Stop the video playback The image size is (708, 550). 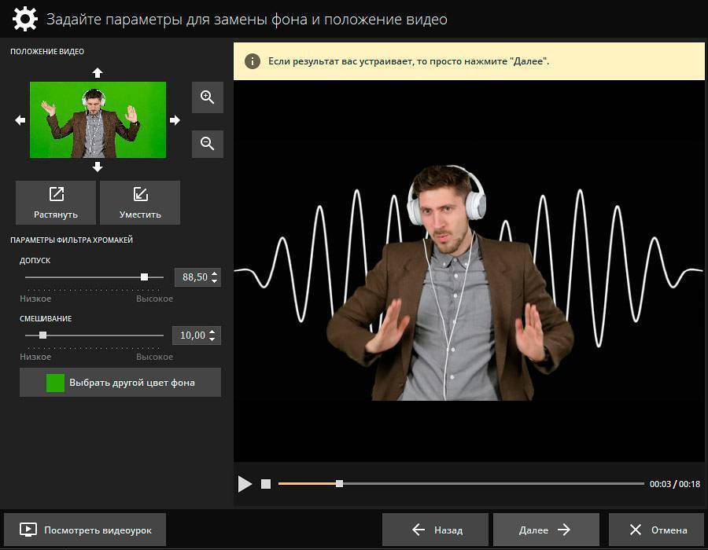266,484
